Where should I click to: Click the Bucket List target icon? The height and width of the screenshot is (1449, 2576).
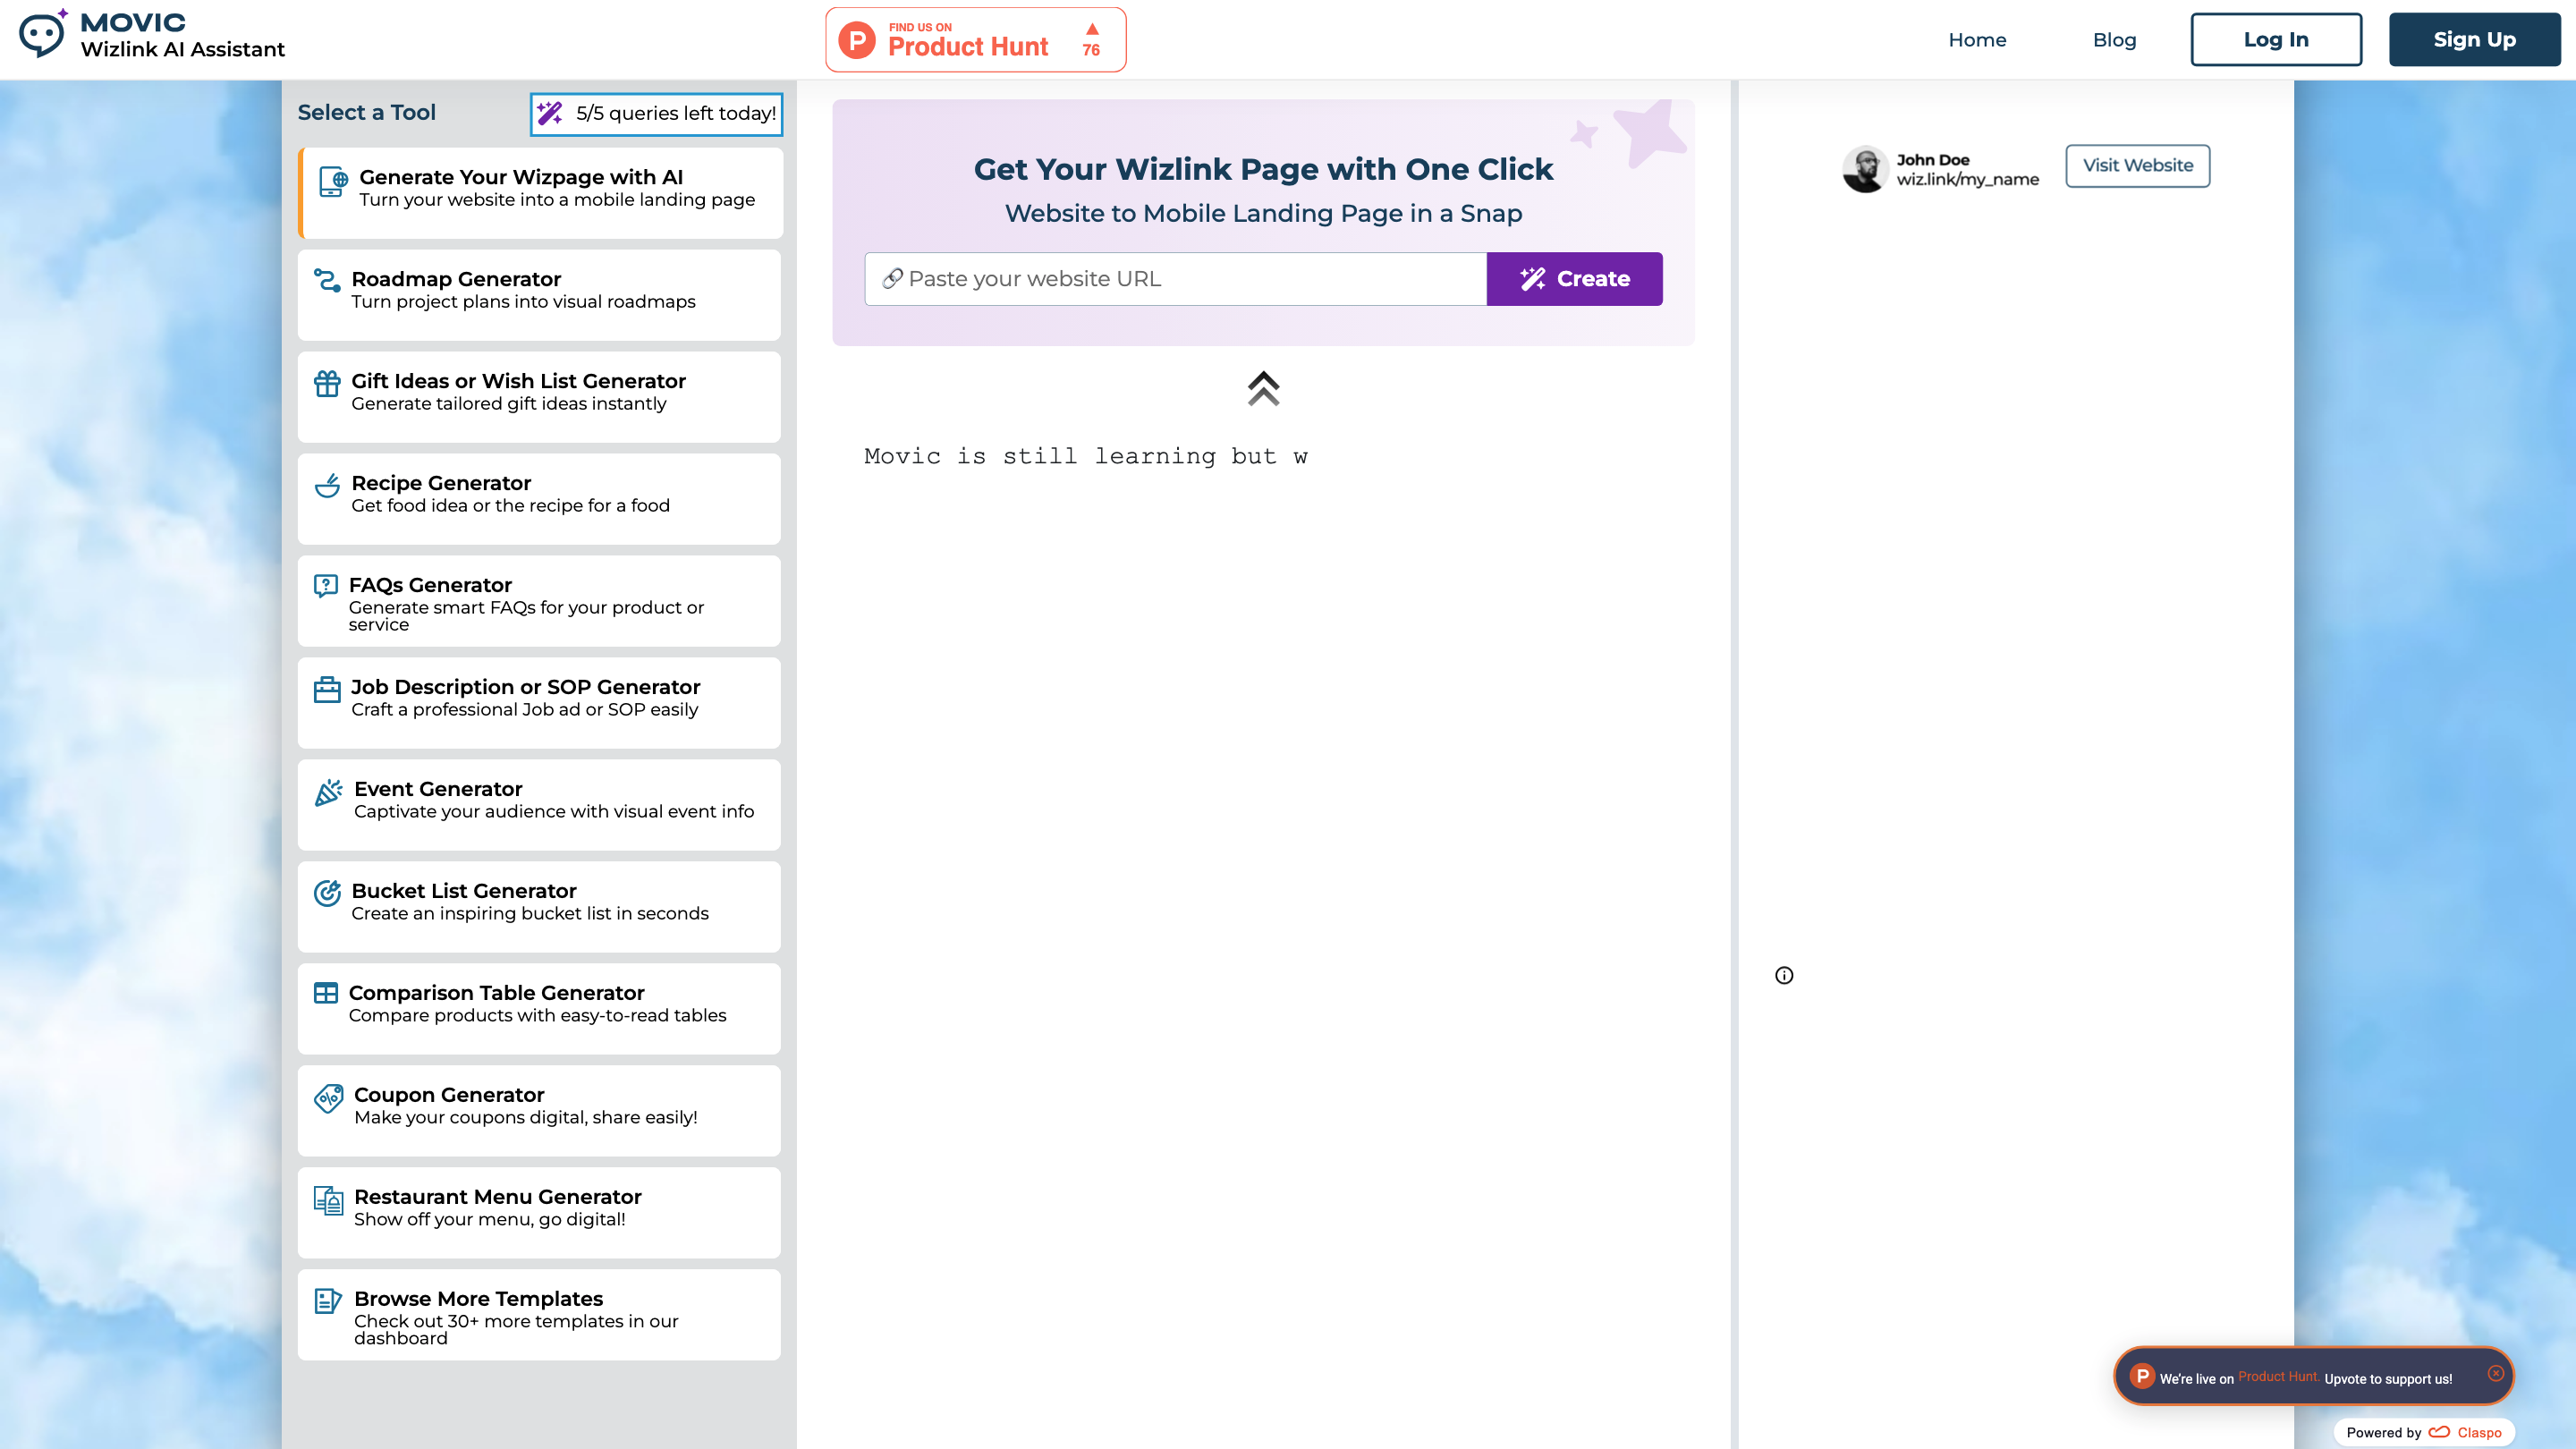click(x=327, y=893)
